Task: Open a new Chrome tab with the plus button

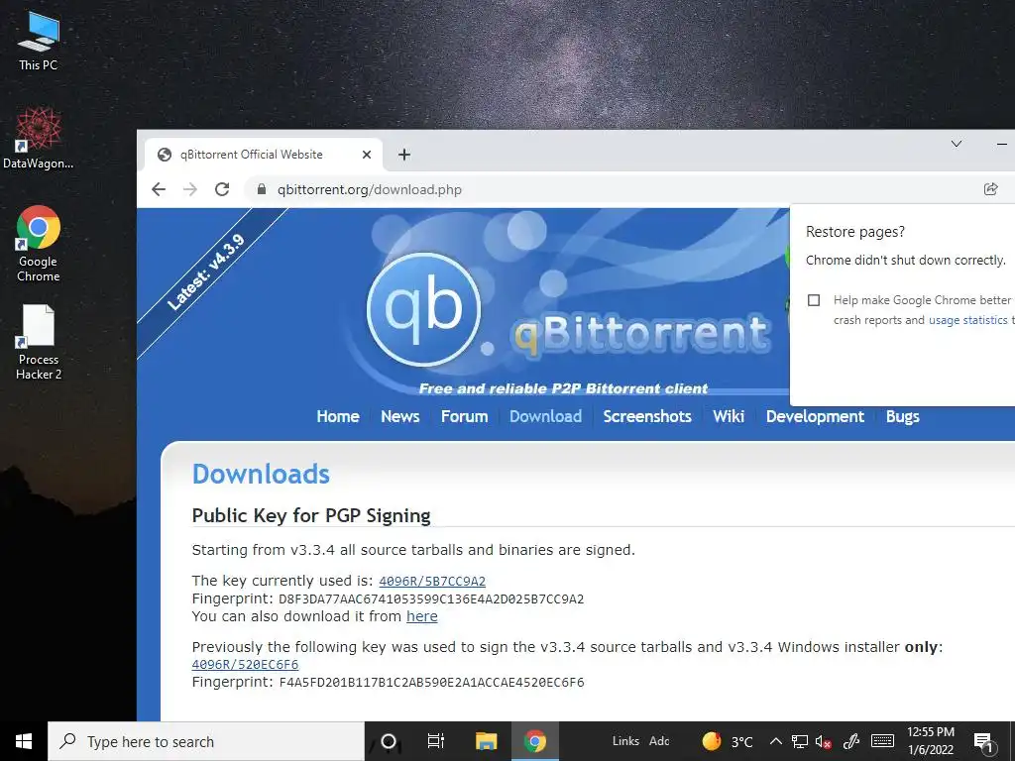Action: [x=404, y=155]
